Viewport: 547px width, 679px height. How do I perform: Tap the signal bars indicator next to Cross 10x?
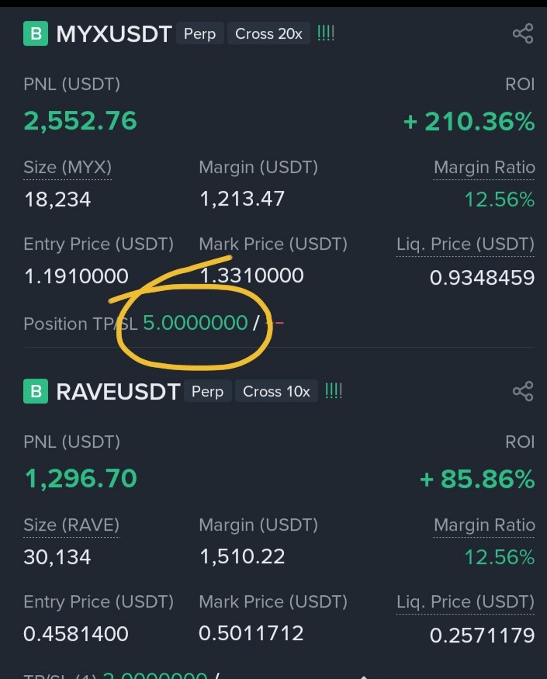click(334, 391)
